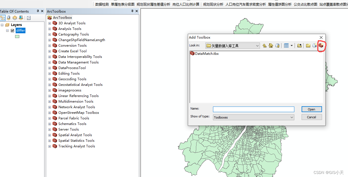Click the Home folder icon
The width and height of the screenshot is (348, 177).
pos(271,45)
